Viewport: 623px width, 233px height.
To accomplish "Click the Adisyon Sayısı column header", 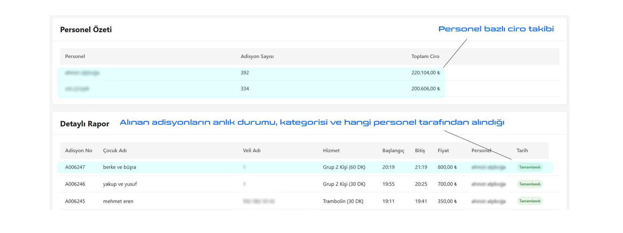I will point(257,56).
